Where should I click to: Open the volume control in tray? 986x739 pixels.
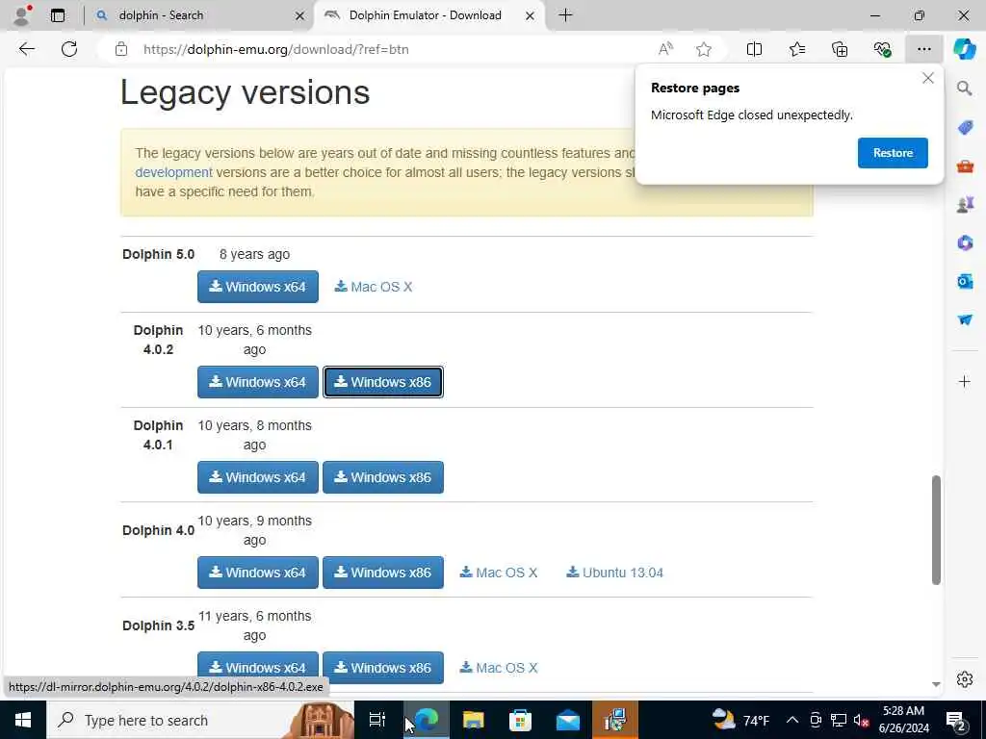(862, 720)
